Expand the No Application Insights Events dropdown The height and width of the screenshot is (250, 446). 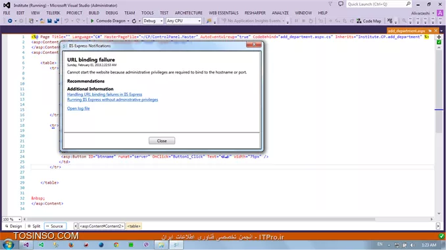(284, 21)
